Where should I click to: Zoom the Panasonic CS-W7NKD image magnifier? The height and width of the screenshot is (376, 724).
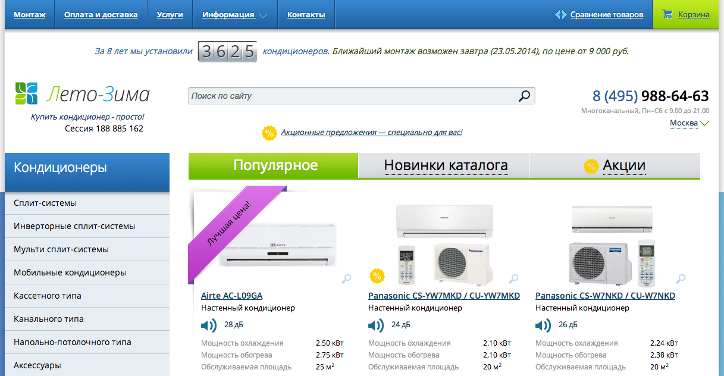pos(681,278)
